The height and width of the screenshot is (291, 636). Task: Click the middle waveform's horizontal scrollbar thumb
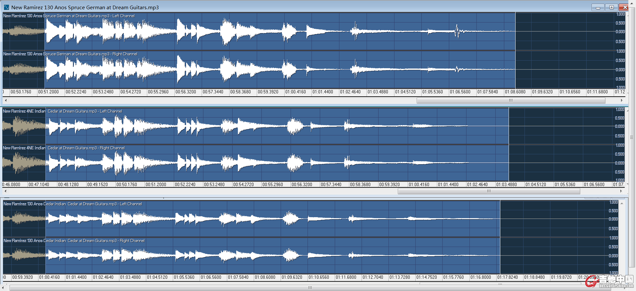click(x=489, y=191)
